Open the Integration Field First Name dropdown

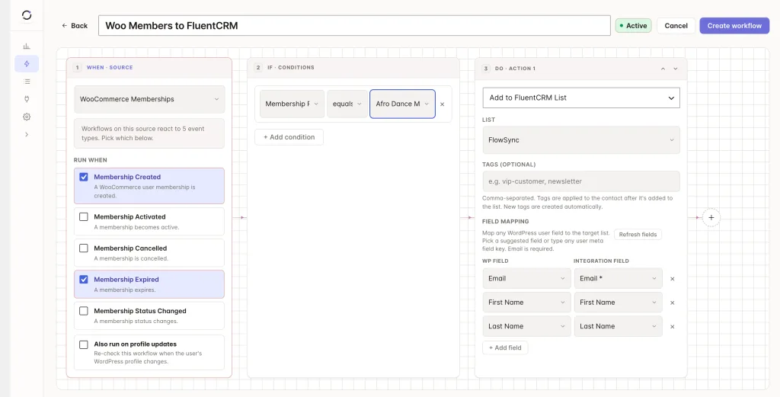pos(619,303)
